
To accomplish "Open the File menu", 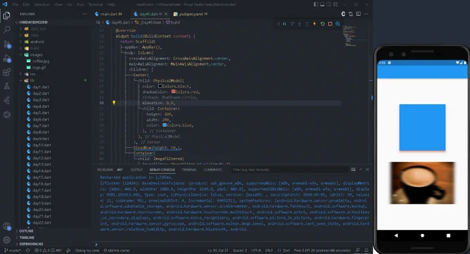I will click(x=15, y=5).
